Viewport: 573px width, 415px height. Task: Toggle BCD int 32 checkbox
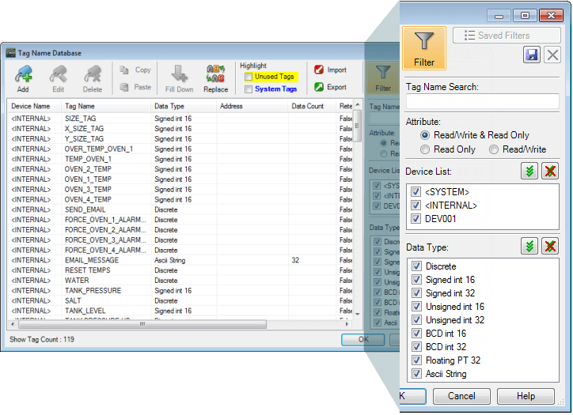pos(416,347)
